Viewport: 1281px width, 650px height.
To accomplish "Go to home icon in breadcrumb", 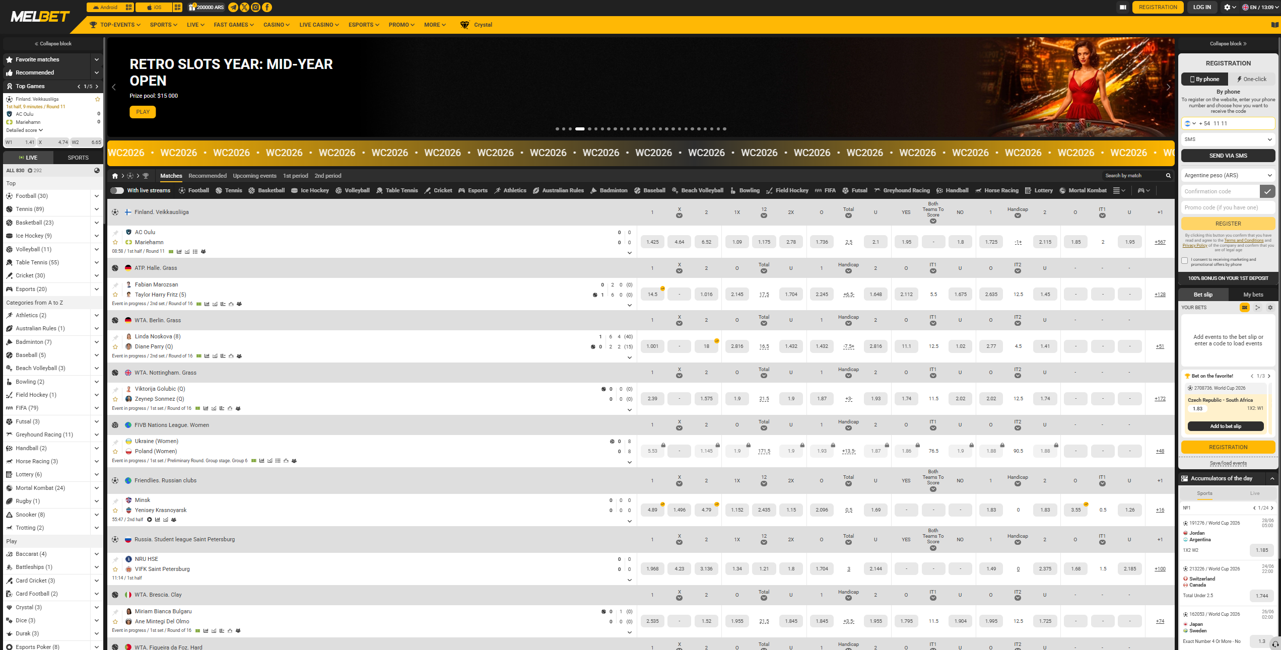I will (115, 176).
